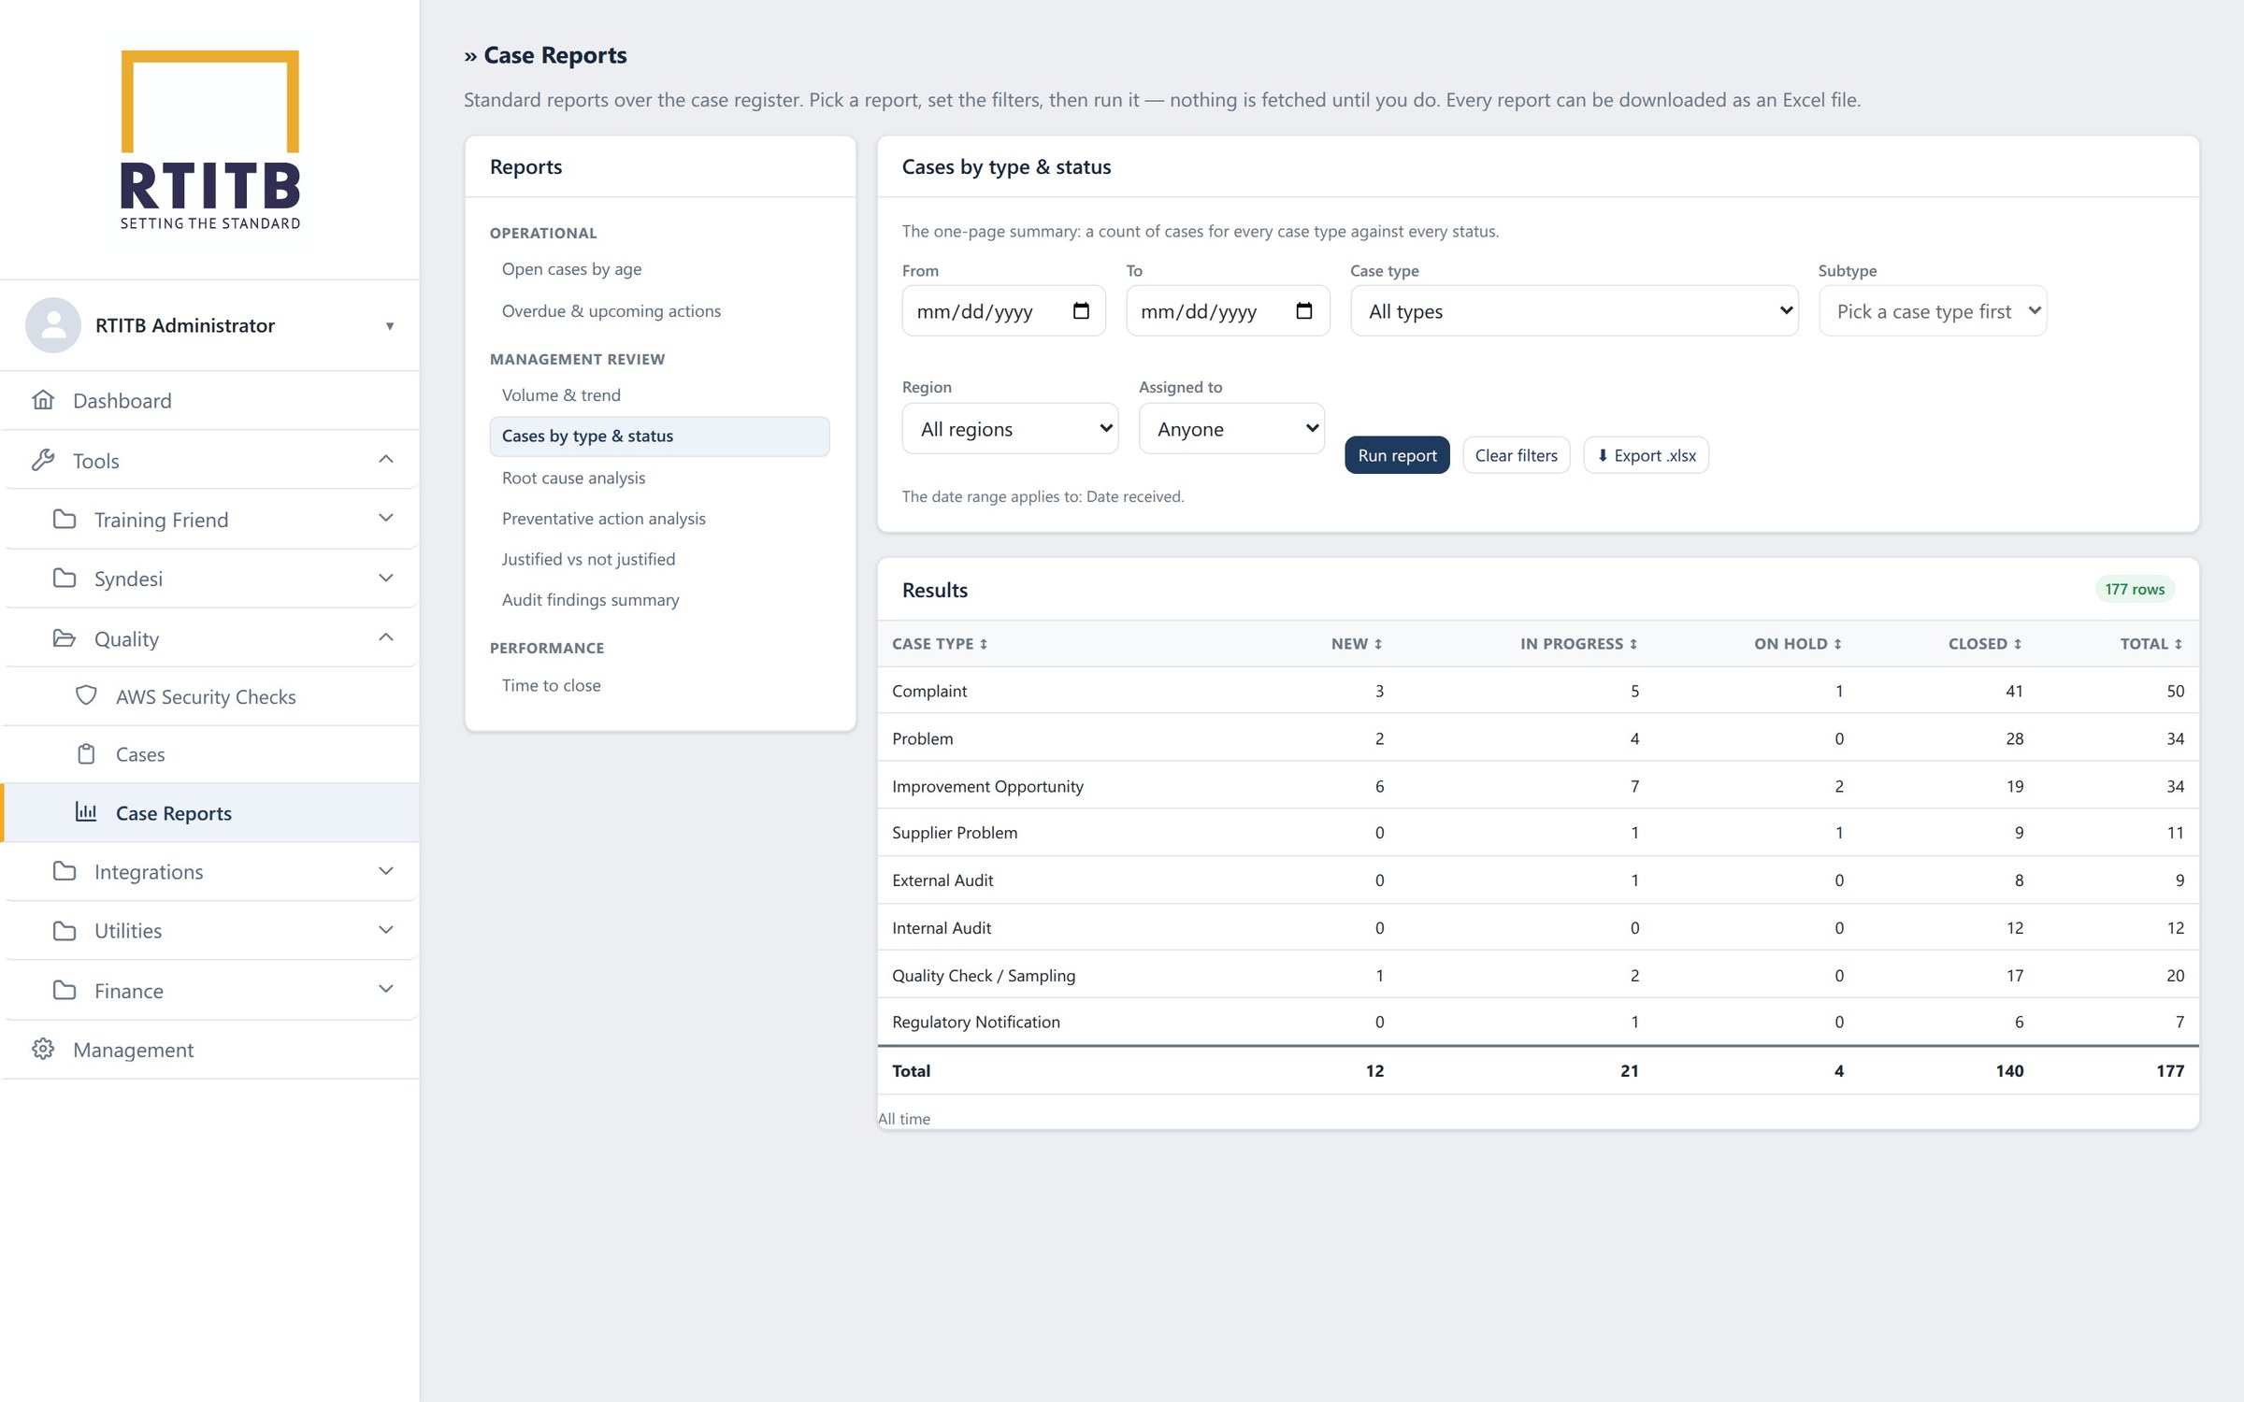Click the Training Friend folder icon
This screenshot has height=1402, width=2244.
point(65,519)
